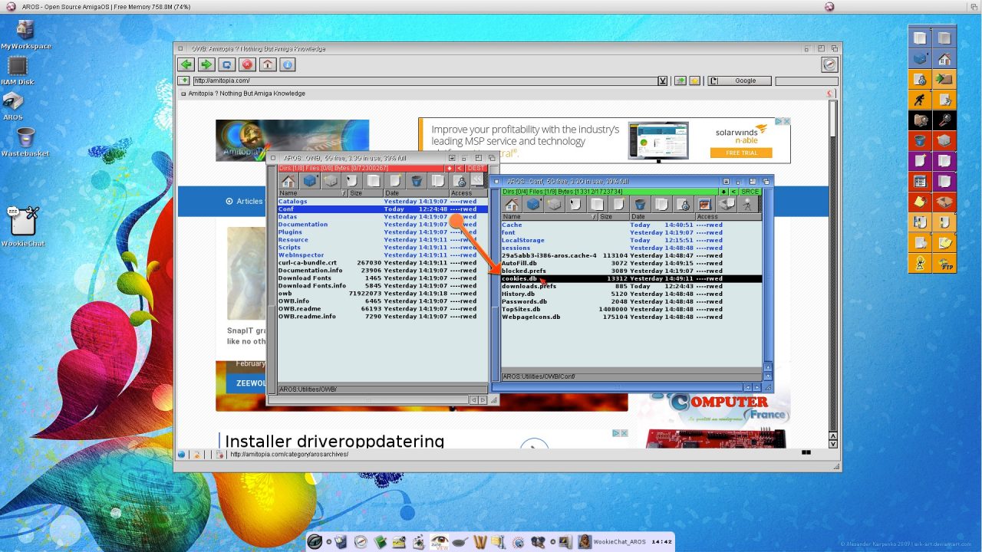Click the Access column header in Conf window

coord(728,217)
